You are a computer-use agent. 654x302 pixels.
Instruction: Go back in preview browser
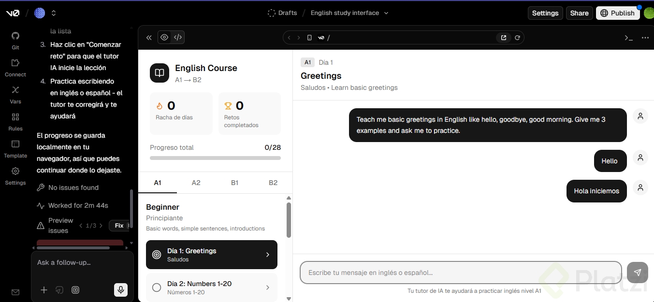coord(289,38)
